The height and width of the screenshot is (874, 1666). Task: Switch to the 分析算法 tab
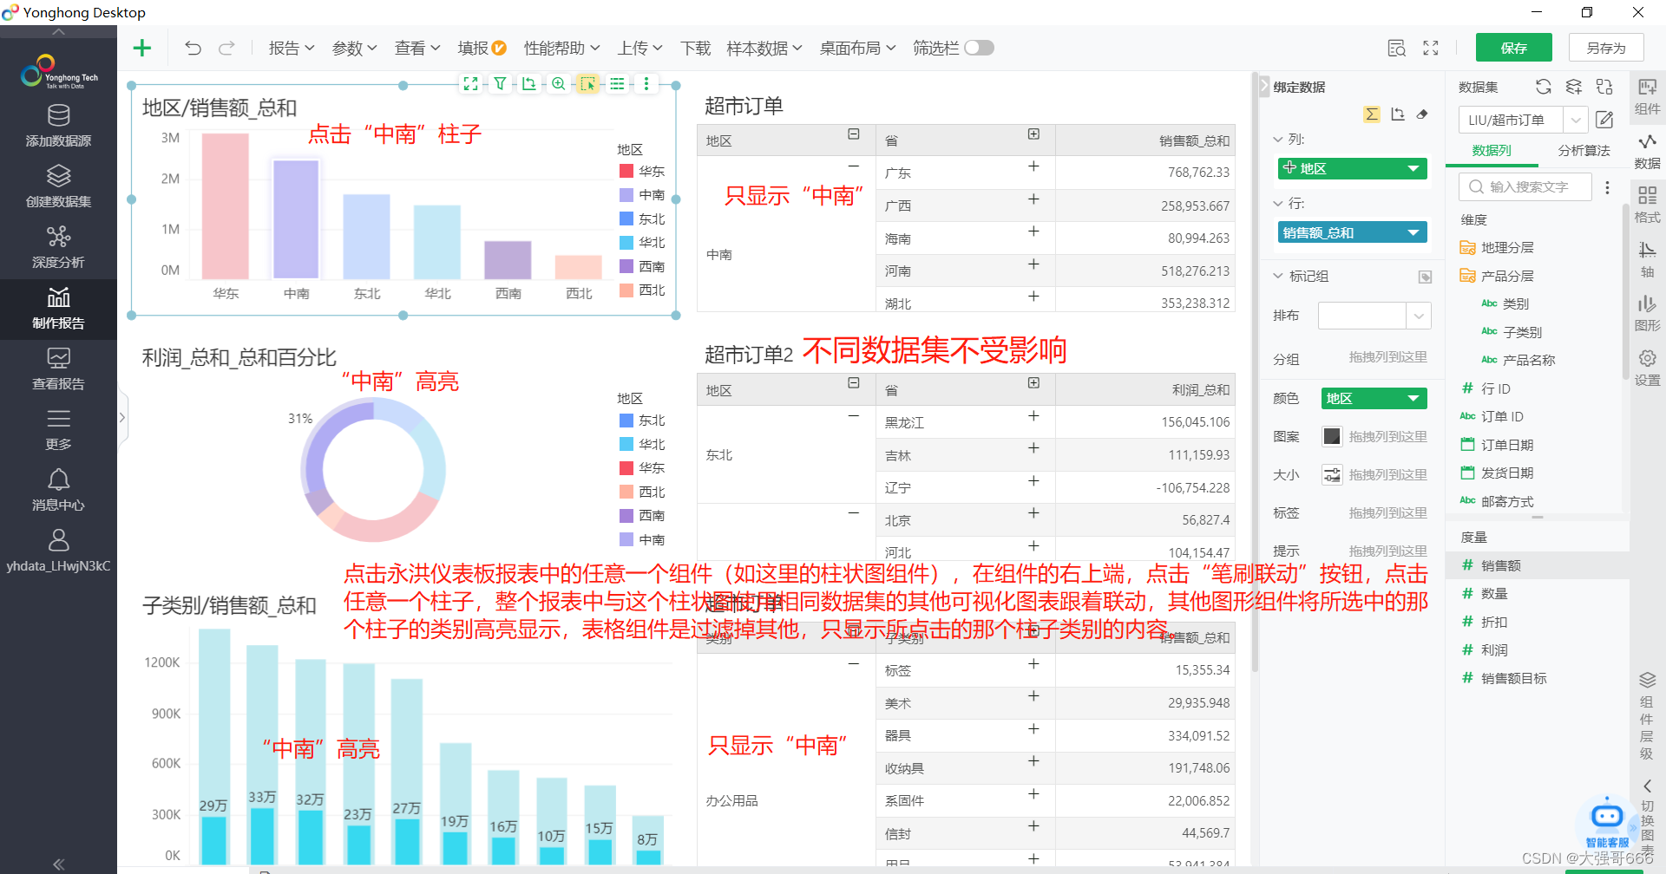(x=1584, y=150)
